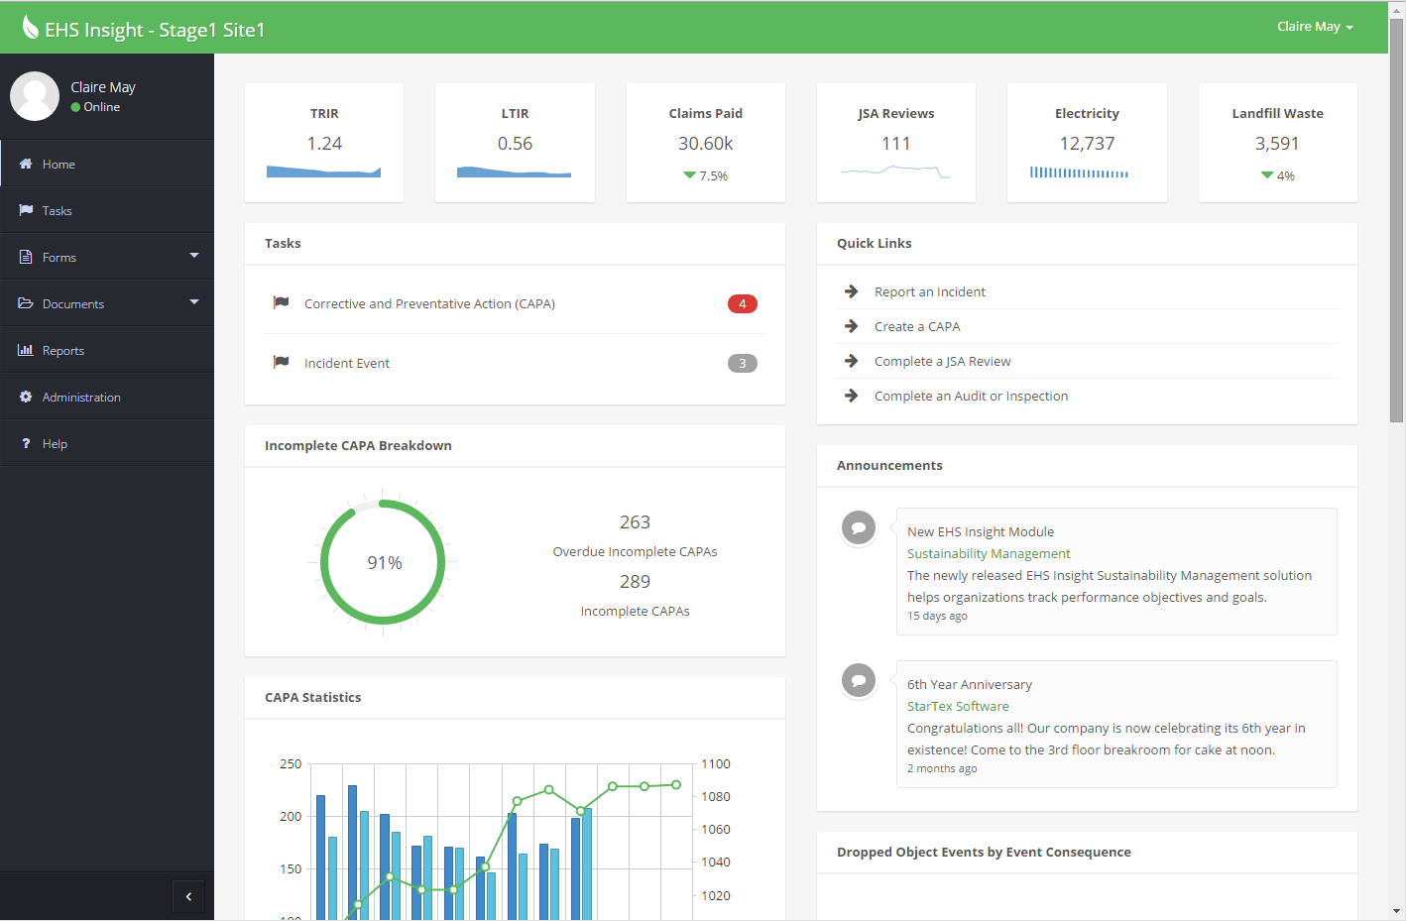The height and width of the screenshot is (921, 1406).
Task: Open Administration via its gear icon
Action: (26, 397)
